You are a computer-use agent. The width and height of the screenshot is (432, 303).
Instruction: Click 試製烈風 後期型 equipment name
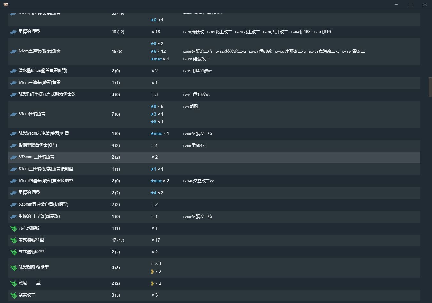(x=34, y=267)
